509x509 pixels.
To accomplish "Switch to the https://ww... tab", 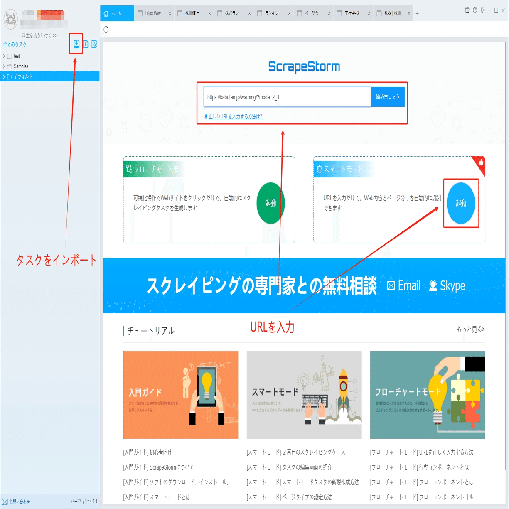I will (x=154, y=13).
